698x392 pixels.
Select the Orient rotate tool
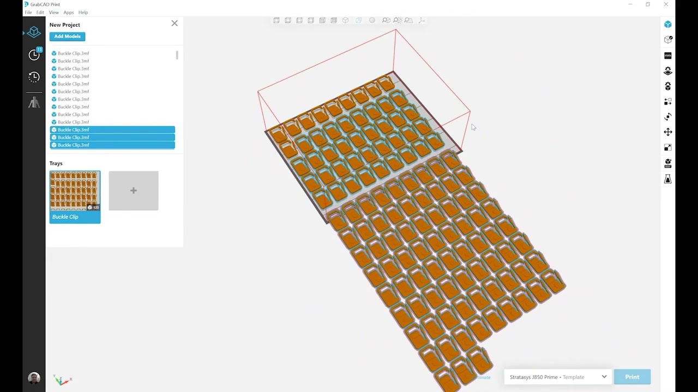point(667,117)
